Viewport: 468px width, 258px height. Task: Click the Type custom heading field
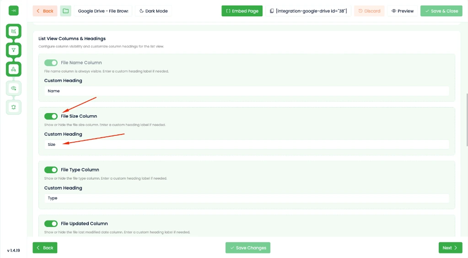tap(247, 198)
